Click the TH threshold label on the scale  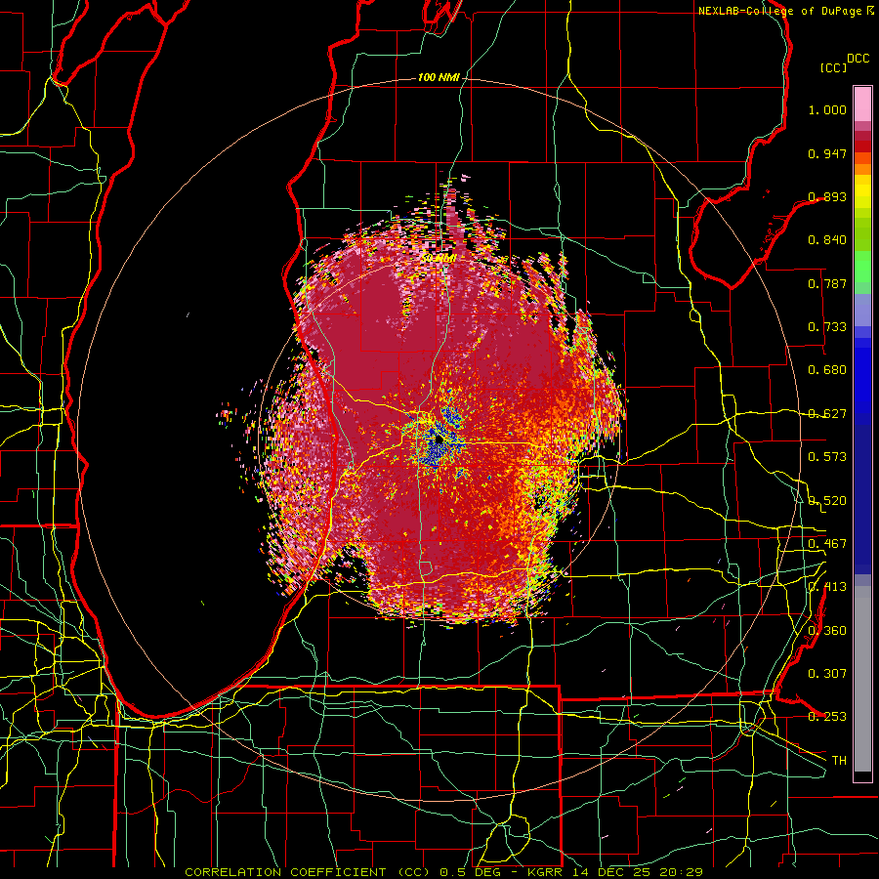(x=839, y=761)
